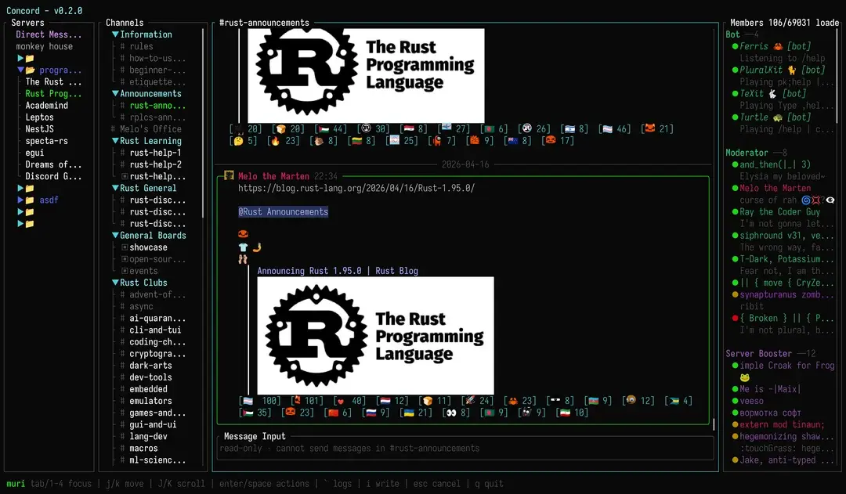
Task: Click Melo the Marten's avatar beside the message
Action: (229, 176)
